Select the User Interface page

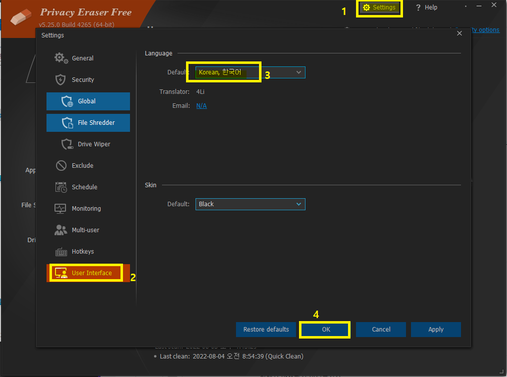coord(88,273)
